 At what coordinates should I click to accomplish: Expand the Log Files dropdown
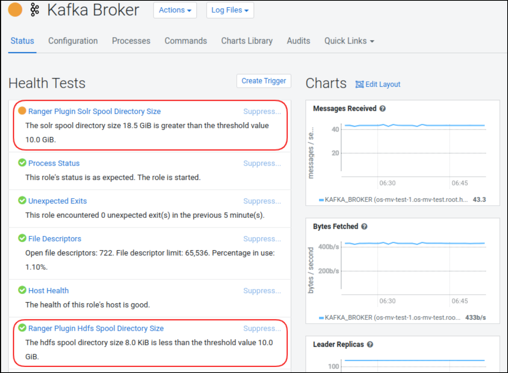pos(230,10)
